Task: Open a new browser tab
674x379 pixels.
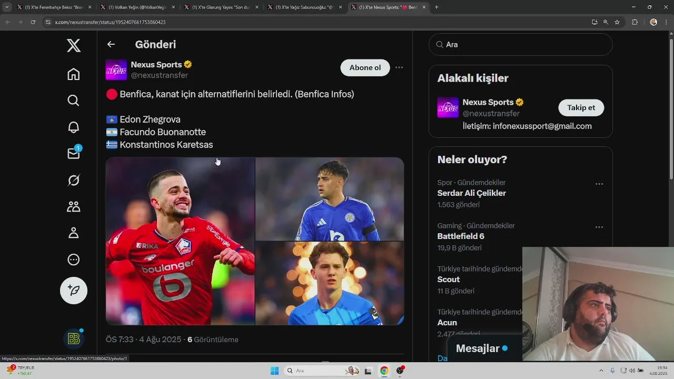Action: (x=437, y=7)
